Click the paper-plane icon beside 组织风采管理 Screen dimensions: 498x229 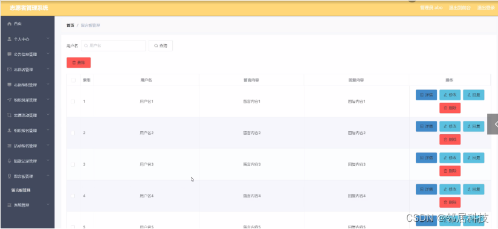[x=9, y=100]
